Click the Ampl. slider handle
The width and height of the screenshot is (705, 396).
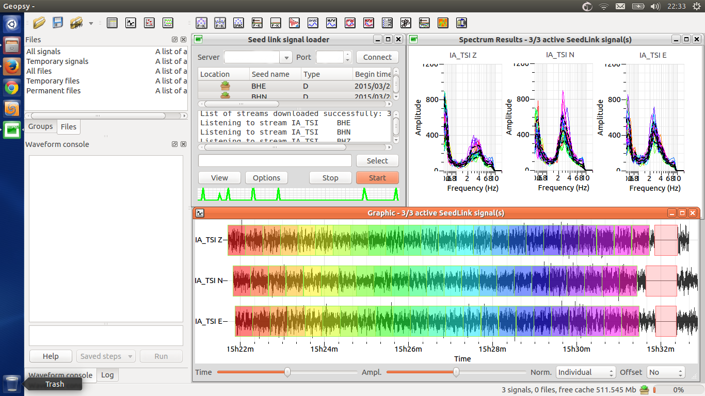[456, 372]
